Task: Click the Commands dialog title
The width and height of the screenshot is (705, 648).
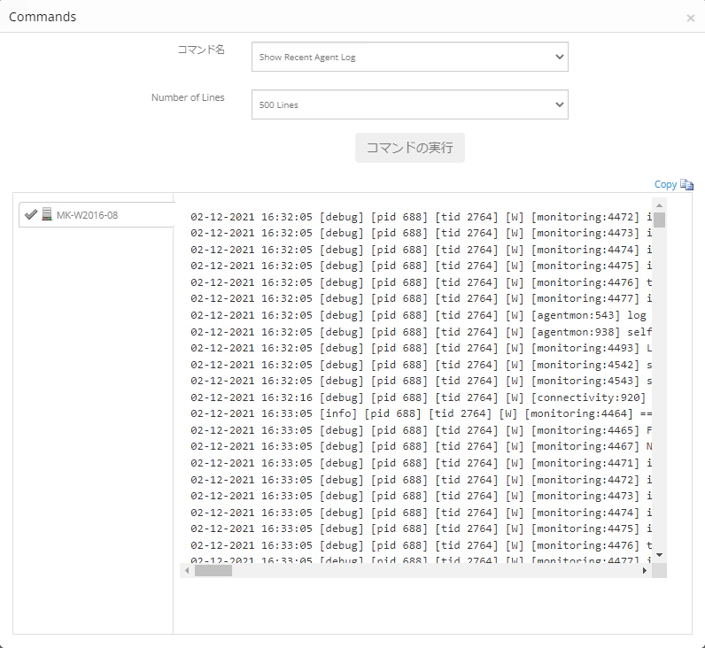Action: click(x=43, y=17)
